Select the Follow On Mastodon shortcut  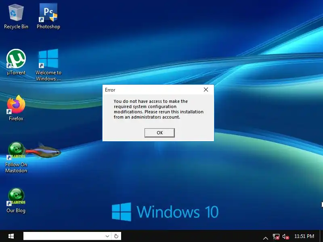(16, 157)
